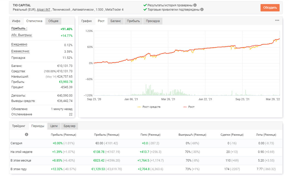
Task: Click the +14.77% absolute gain value
Action: click(67, 36)
